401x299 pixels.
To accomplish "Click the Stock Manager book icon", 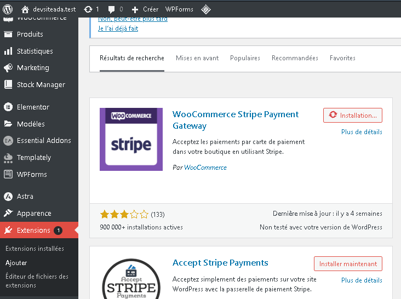I will (x=8, y=84).
